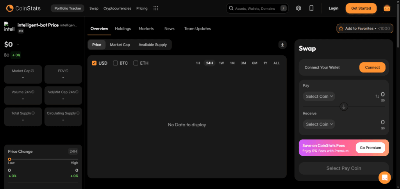Select the 24H time range
The height and width of the screenshot is (189, 400).
coord(209,63)
